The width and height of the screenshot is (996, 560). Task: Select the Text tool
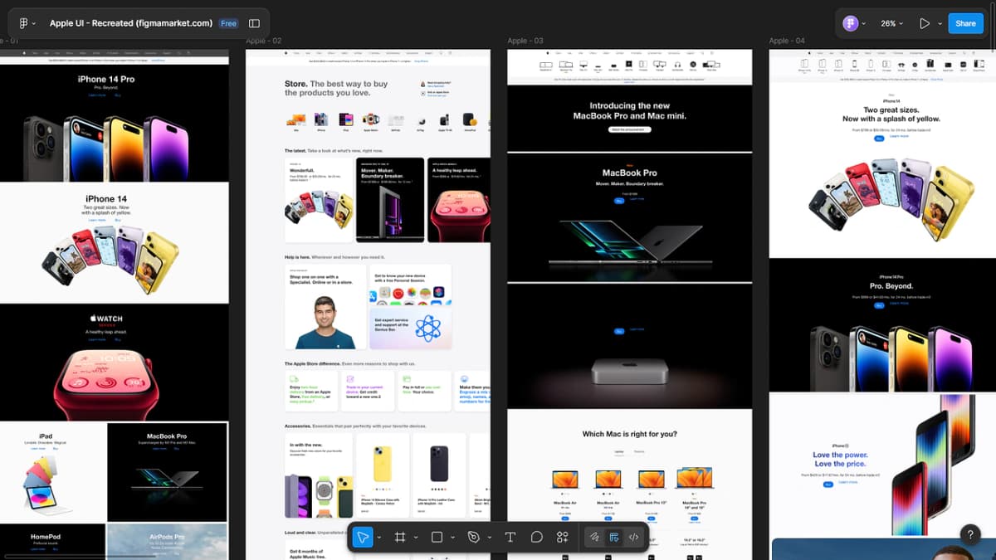coord(510,537)
